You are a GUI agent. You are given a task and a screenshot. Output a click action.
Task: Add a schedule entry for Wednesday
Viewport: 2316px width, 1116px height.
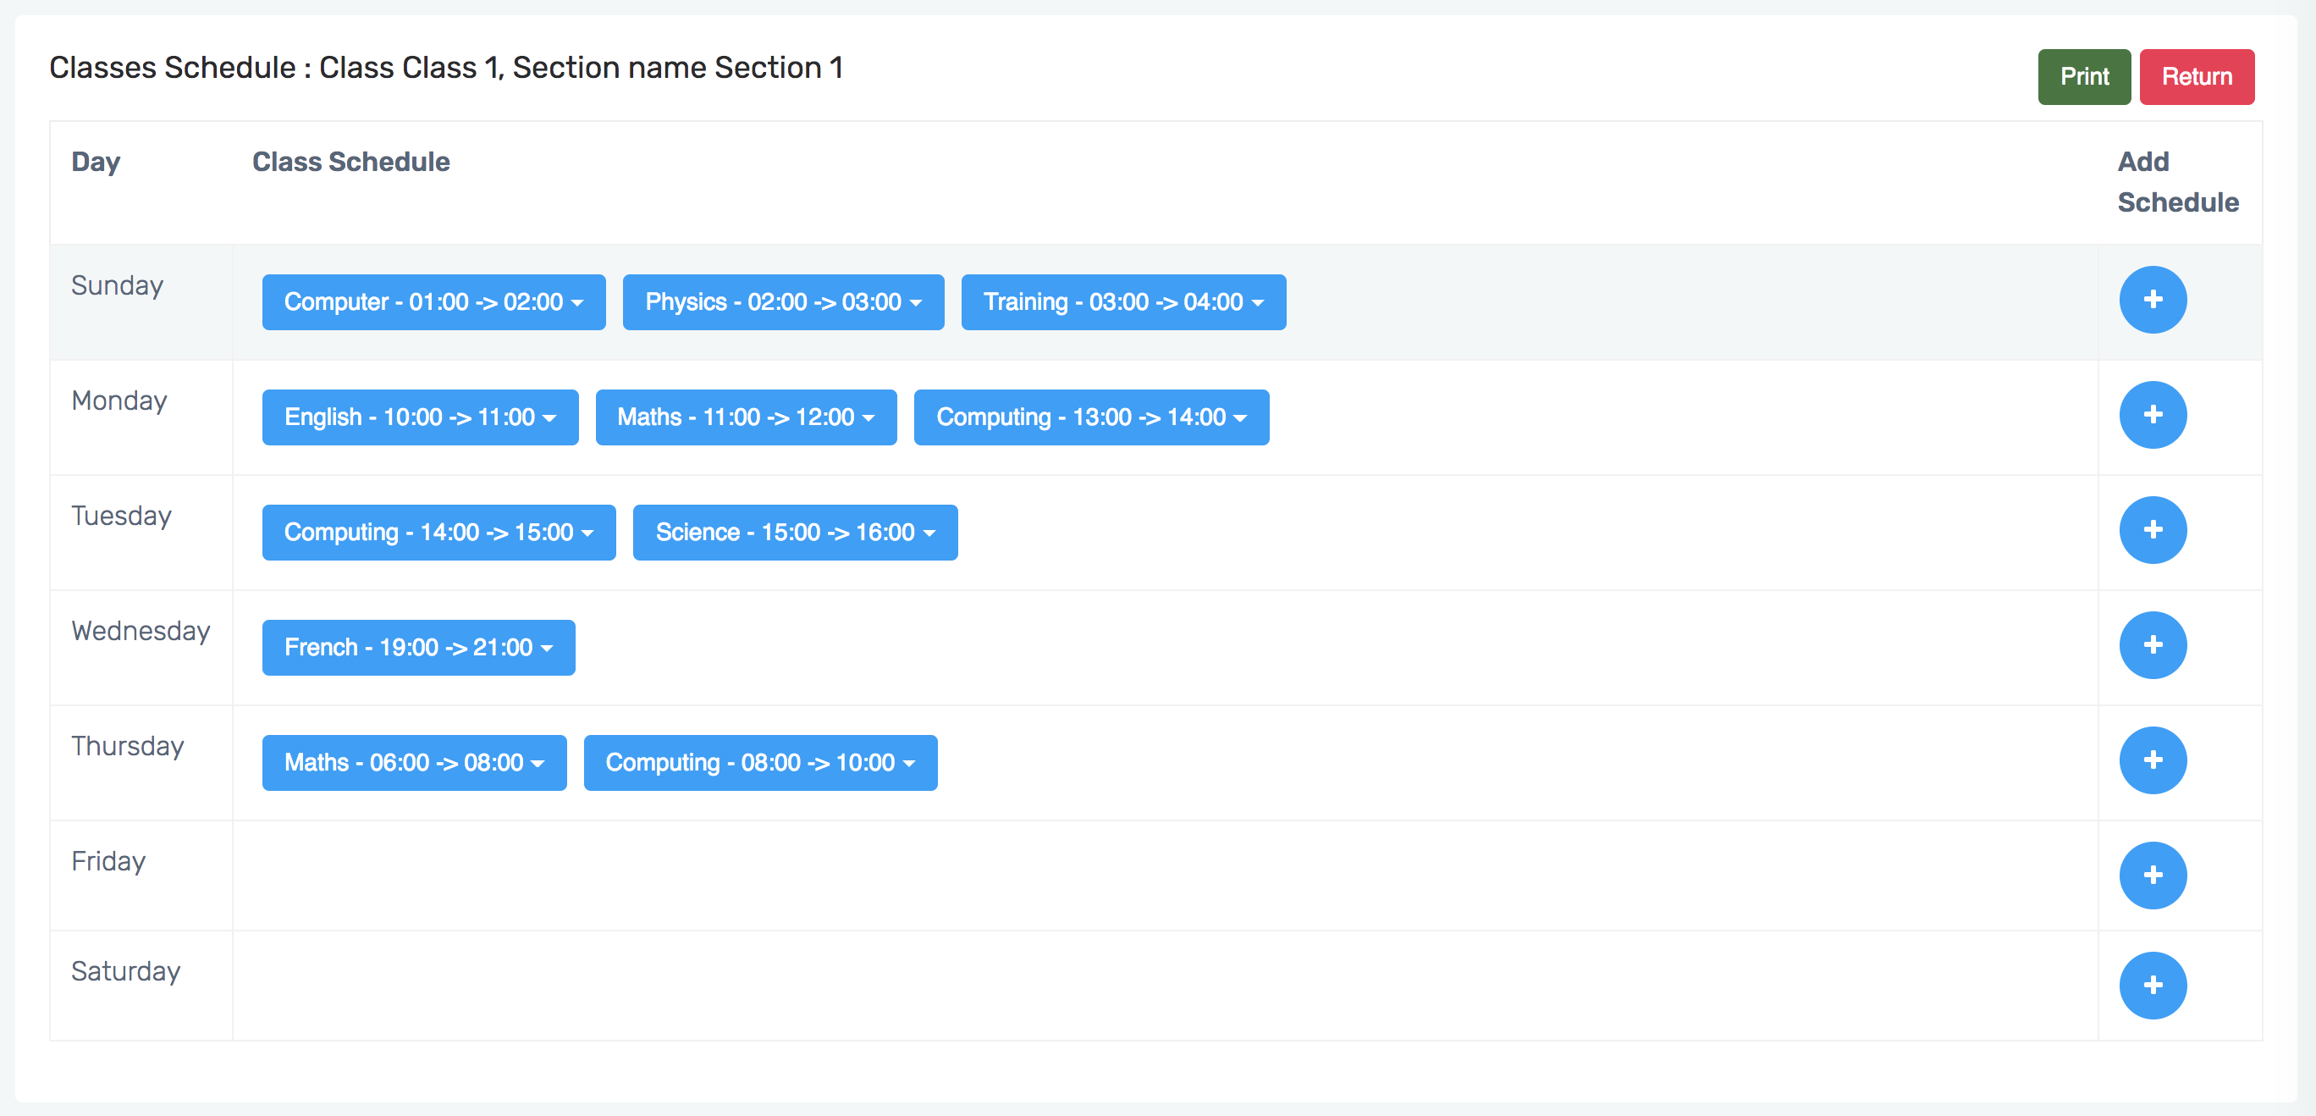click(x=2153, y=644)
